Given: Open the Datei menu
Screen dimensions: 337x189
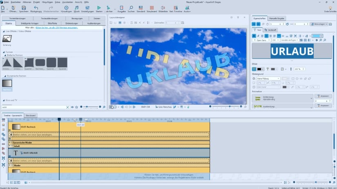Looking at the screenshot, I should tap(6, 2).
